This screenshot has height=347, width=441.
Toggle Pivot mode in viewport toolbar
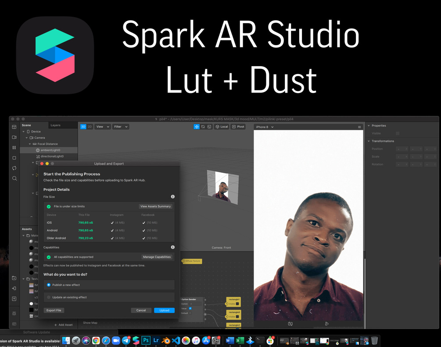(x=238, y=127)
